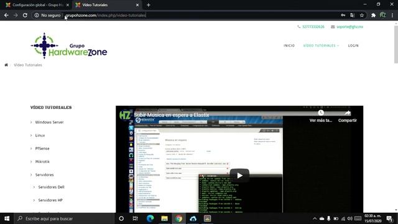Open the saved password key icon
This screenshot has height=224, width=398.
click(x=343, y=15)
